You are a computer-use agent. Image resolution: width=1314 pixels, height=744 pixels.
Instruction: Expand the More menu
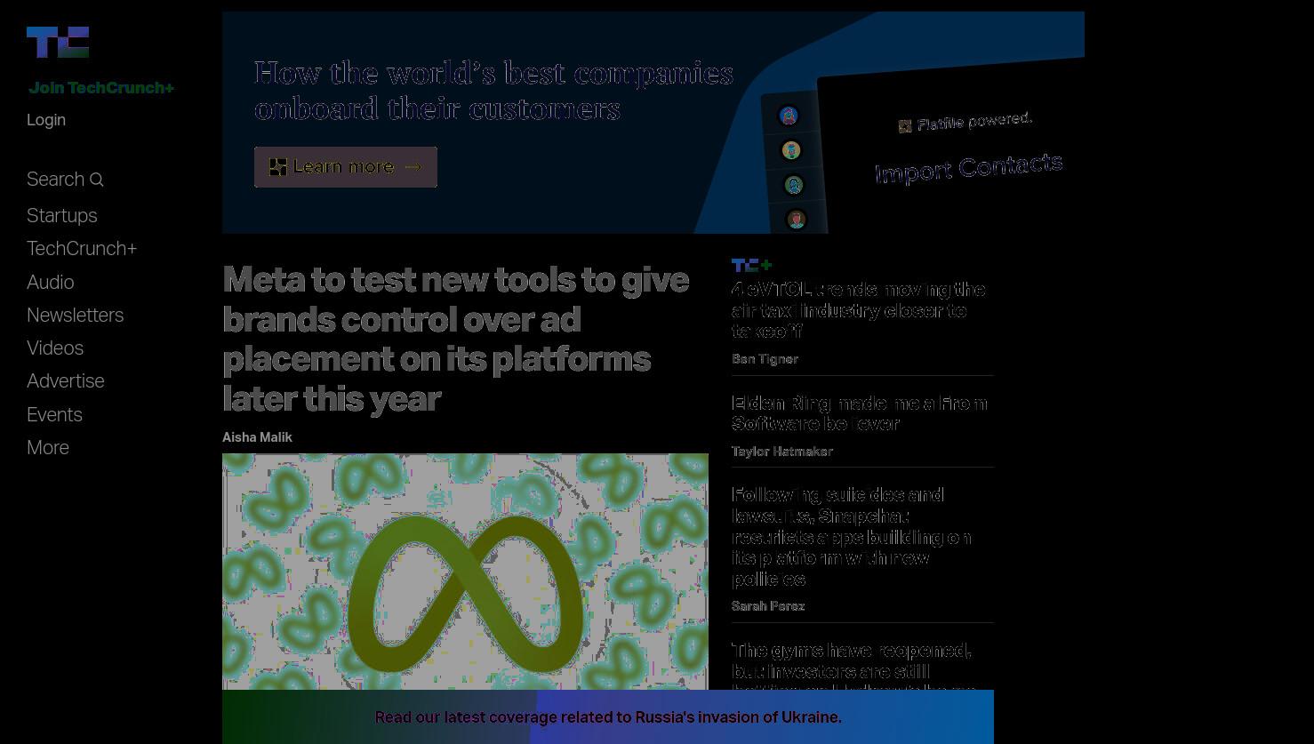(48, 448)
